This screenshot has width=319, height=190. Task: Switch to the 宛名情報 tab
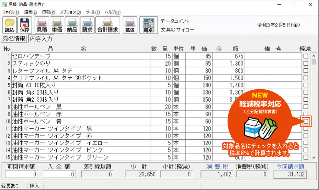14,39
